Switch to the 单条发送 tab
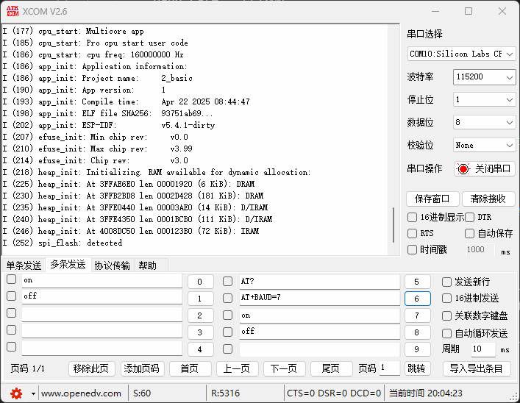Image resolution: width=520 pixels, height=403 pixels. (24, 265)
